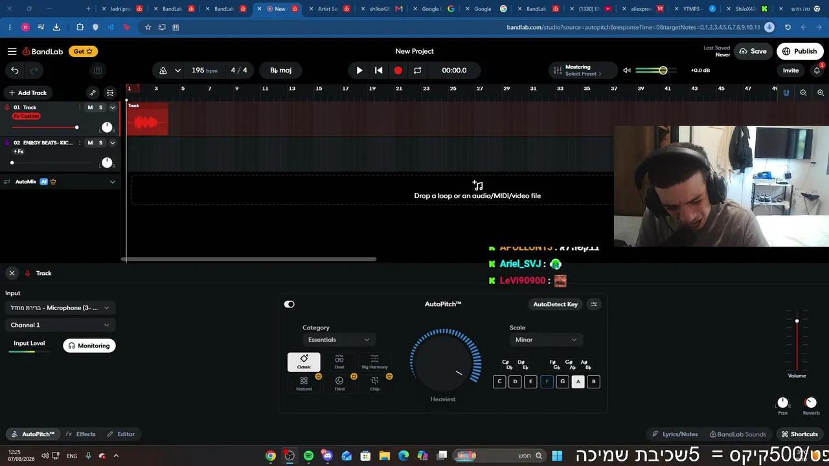Publish the project
The height and width of the screenshot is (466, 829).
point(800,51)
